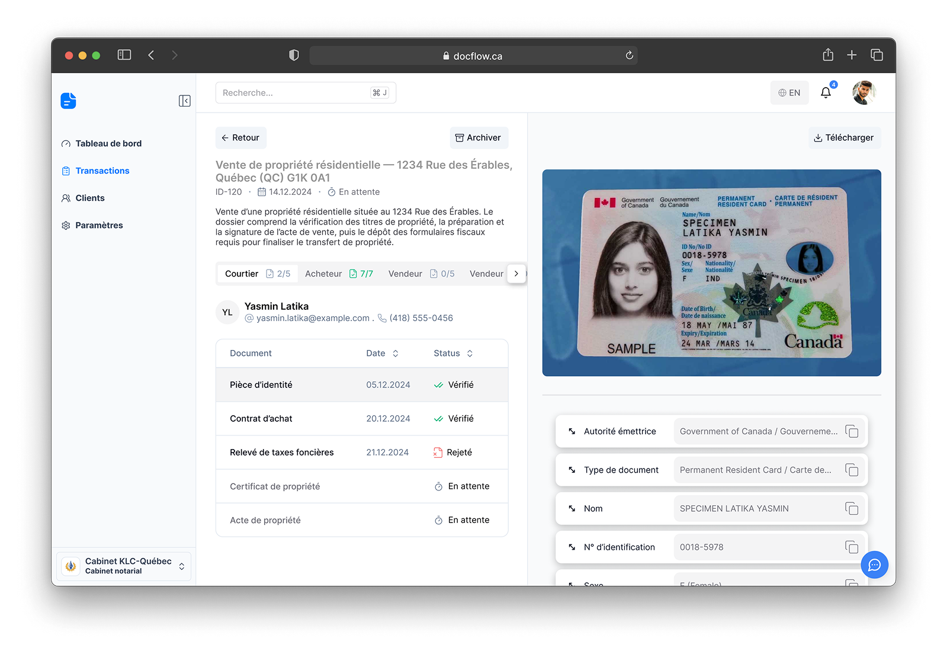
Task: Collapse the sidebar panel icon
Action: click(x=185, y=101)
